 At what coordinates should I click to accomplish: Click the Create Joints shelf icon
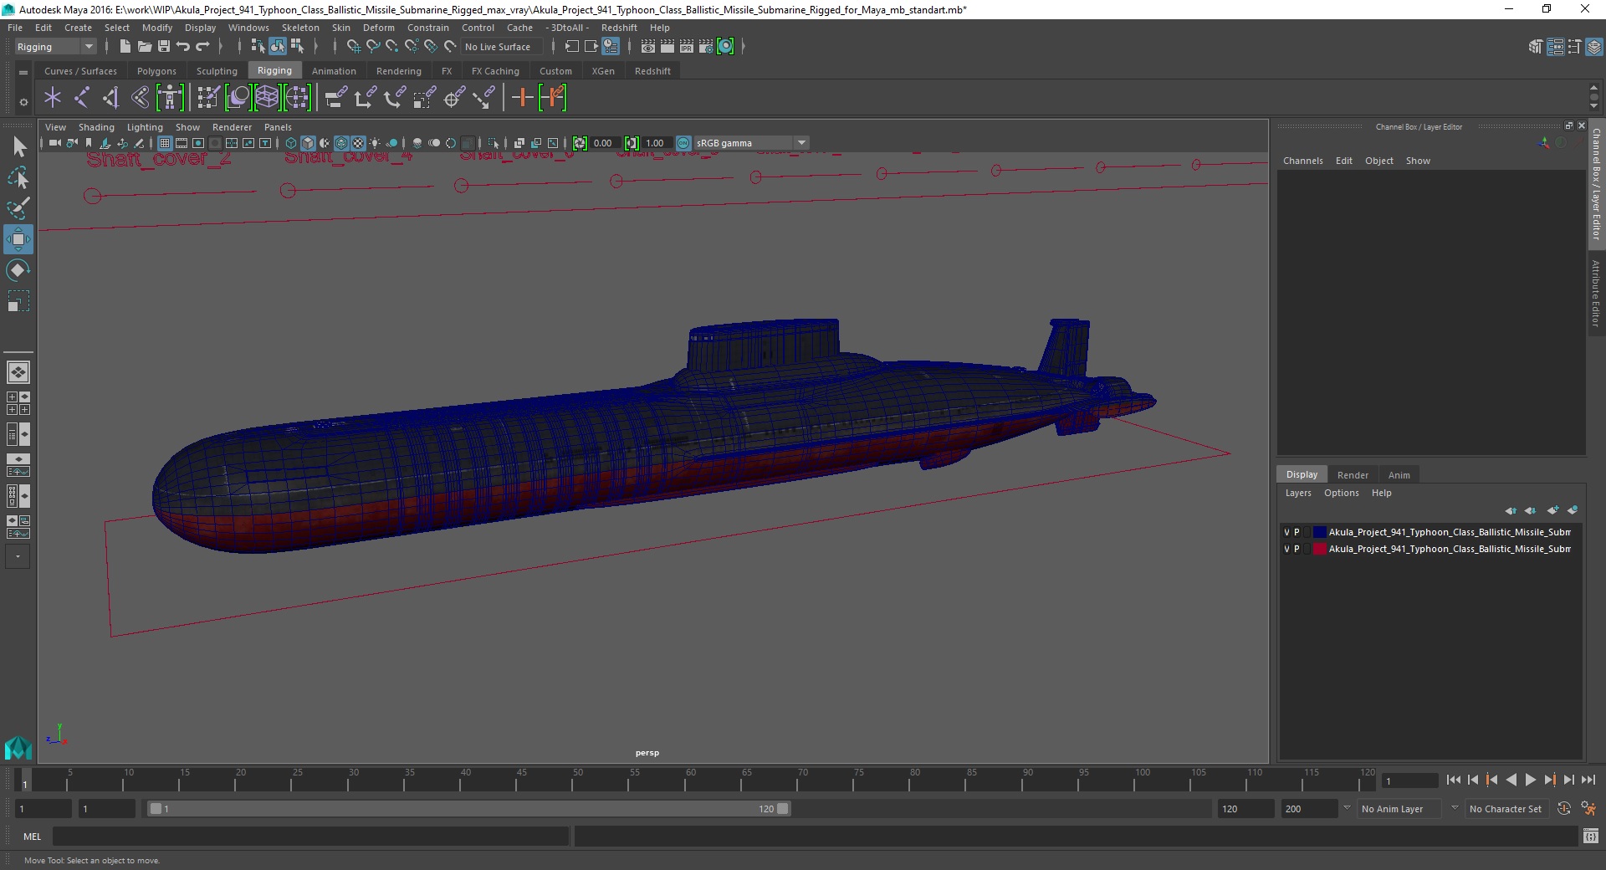click(81, 98)
